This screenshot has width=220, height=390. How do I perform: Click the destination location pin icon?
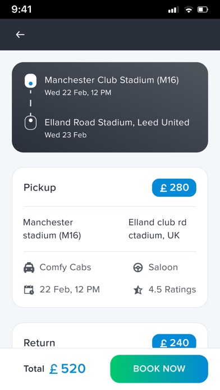pyautogui.click(x=30, y=122)
